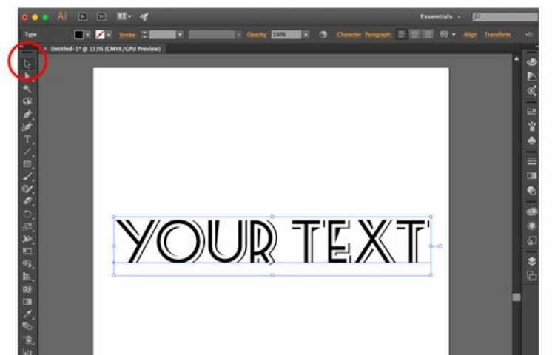Select the Gradient tool in the toolbox
This screenshot has width=552, height=355.
pos(27,302)
